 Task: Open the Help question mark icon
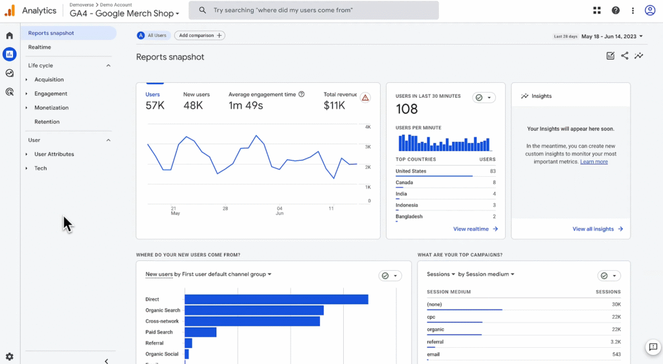616,10
